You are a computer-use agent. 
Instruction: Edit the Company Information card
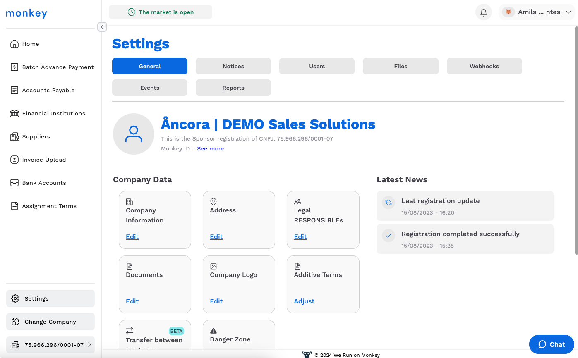pos(132,237)
